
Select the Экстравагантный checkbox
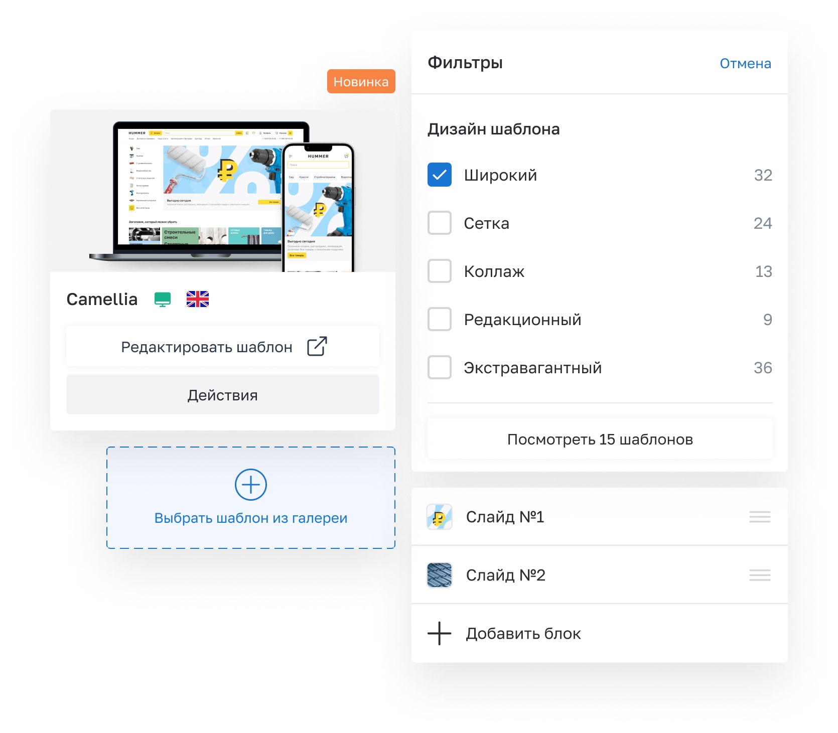tap(439, 368)
